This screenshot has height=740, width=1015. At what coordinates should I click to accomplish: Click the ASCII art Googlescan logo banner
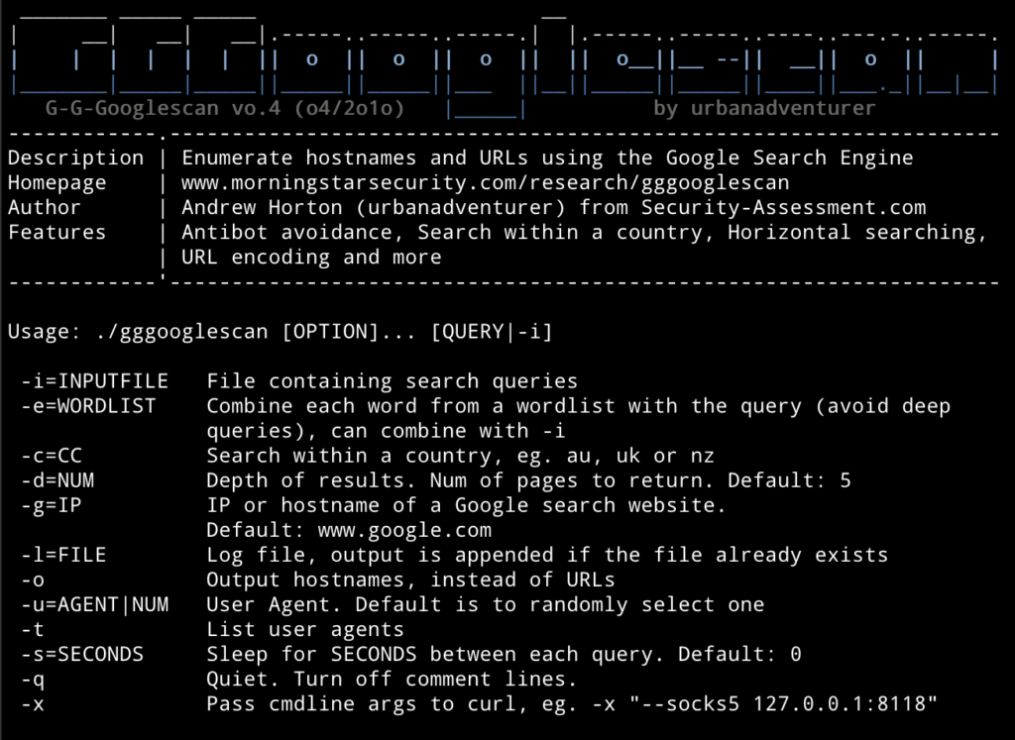click(504, 63)
